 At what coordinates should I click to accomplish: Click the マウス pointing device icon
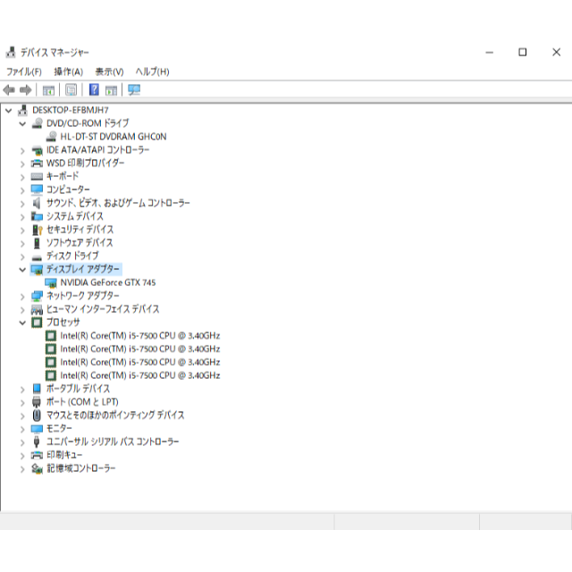37,415
